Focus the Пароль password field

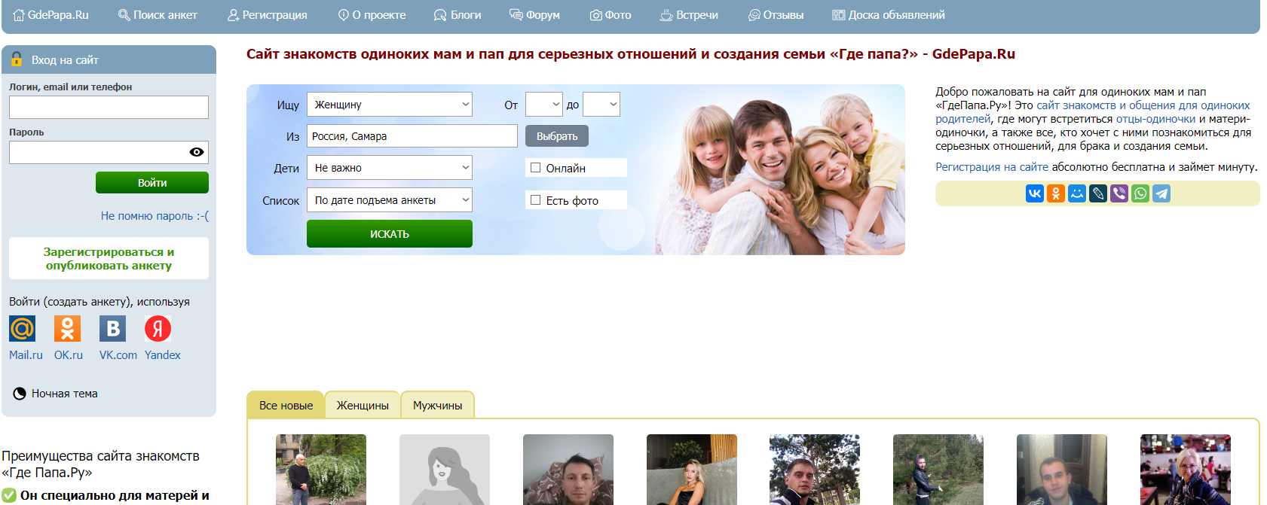click(x=109, y=152)
